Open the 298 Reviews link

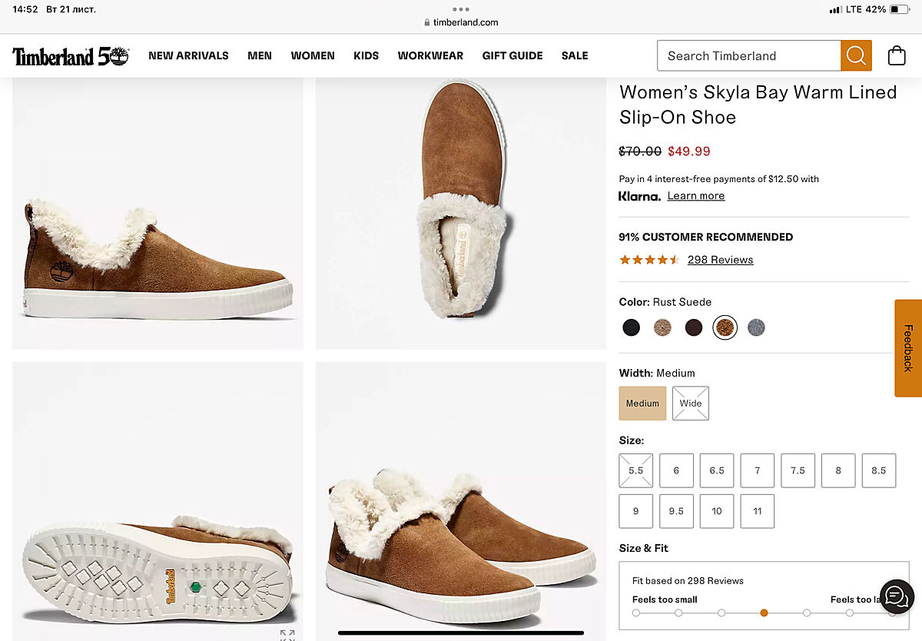720,260
